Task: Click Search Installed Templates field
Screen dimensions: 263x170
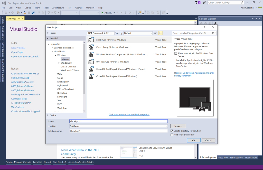Action: tap(191, 33)
